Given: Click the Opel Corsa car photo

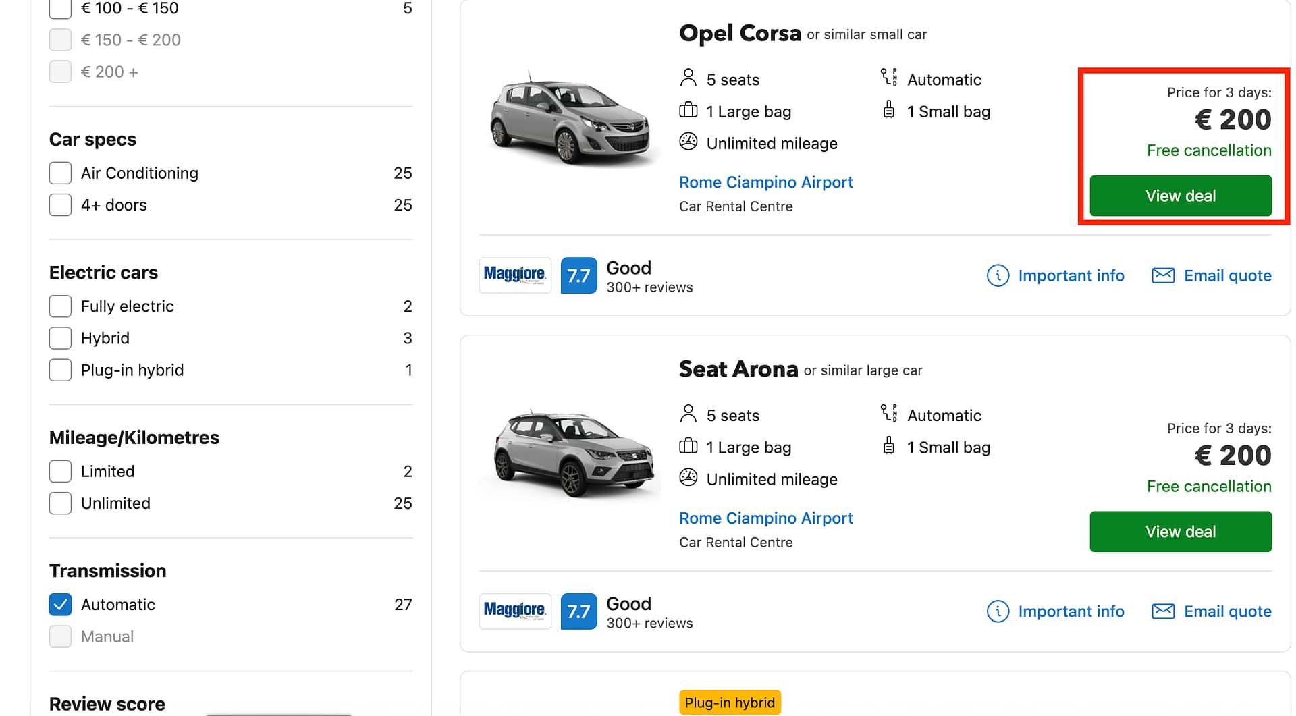Looking at the screenshot, I should click(570, 119).
